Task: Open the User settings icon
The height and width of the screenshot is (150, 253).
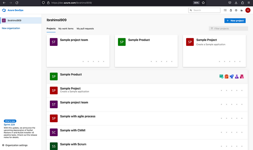Action: pyautogui.click(x=241, y=10)
